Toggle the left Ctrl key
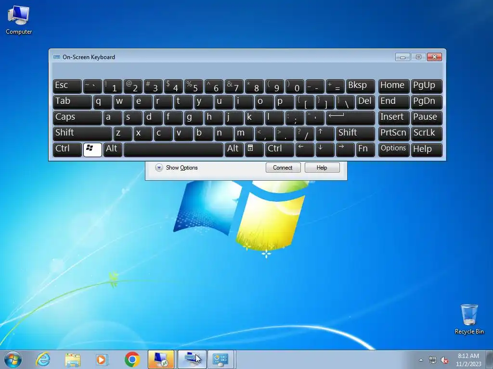493x369 pixels. click(67, 149)
